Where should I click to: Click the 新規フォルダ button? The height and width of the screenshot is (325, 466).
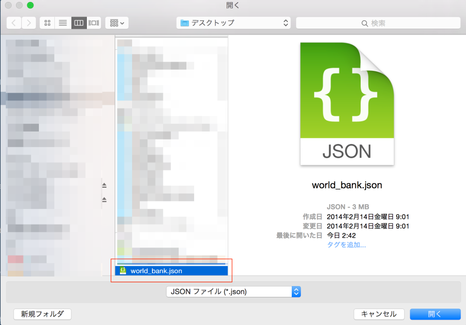[x=42, y=314]
